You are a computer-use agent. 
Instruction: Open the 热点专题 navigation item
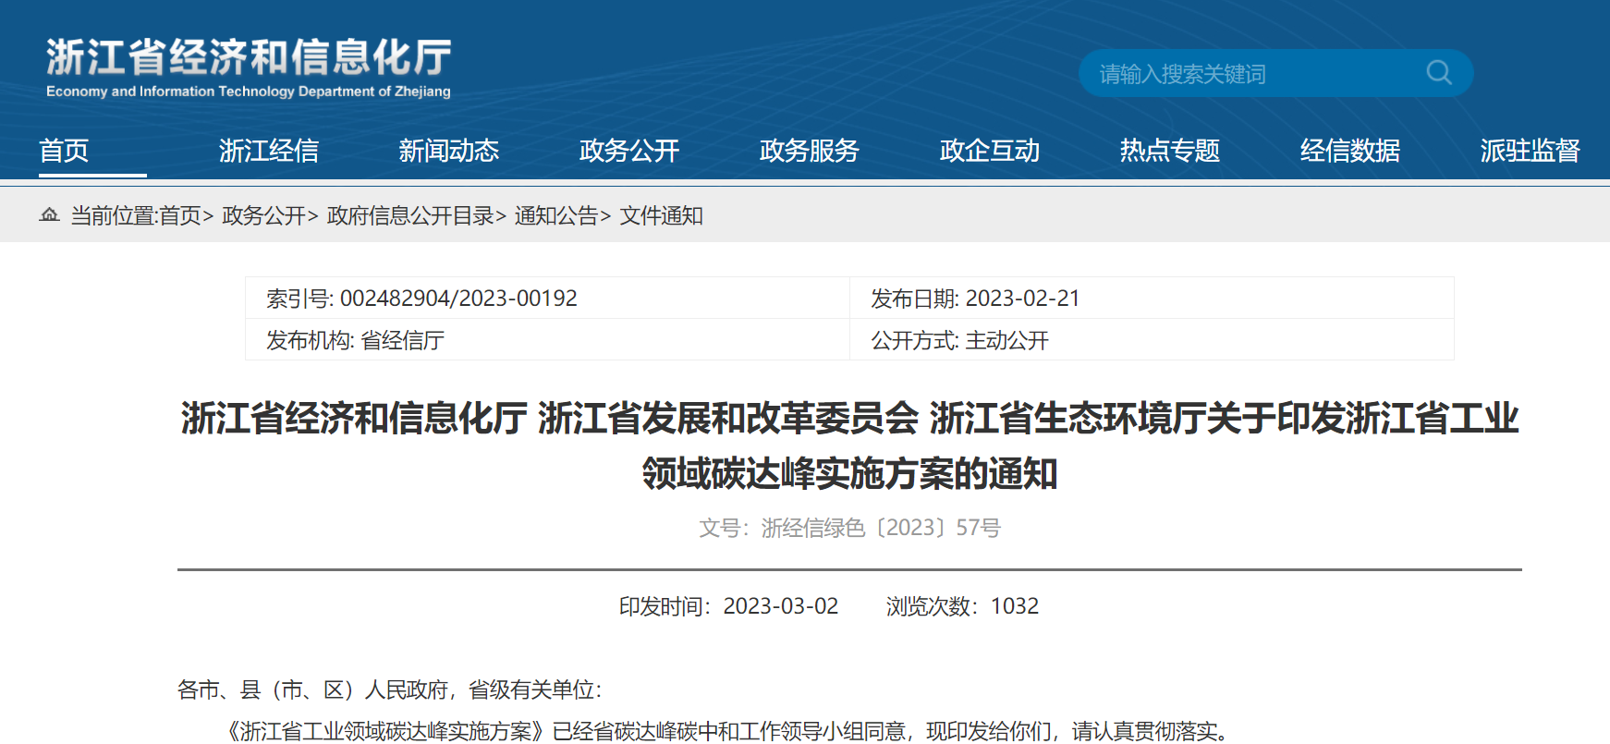[1169, 151]
